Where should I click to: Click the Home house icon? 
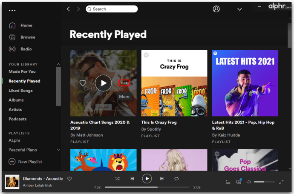click(x=12, y=25)
